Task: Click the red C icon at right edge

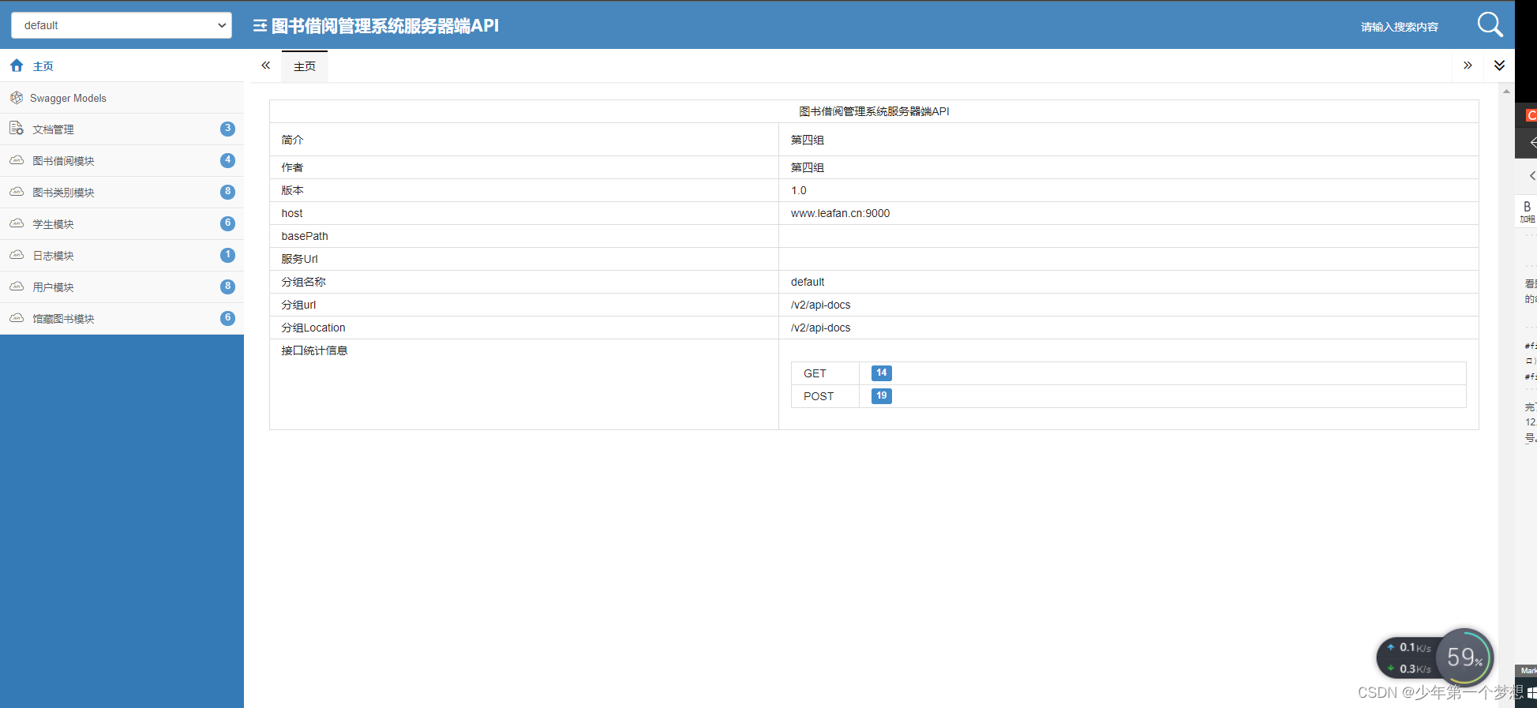Action: click(x=1531, y=115)
